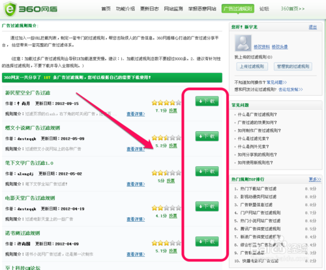Download the 电影天堂广告过滤规则 rule
Screen dimensions: 326x270
click(207, 207)
